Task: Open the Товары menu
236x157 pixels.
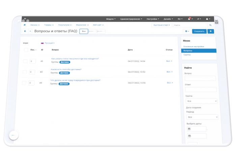Action: (49, 25)
